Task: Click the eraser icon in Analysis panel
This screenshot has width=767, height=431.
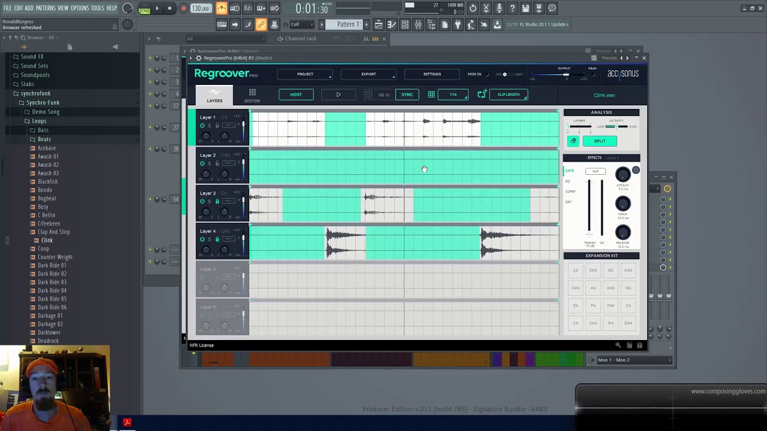Action: pos(573,141)
